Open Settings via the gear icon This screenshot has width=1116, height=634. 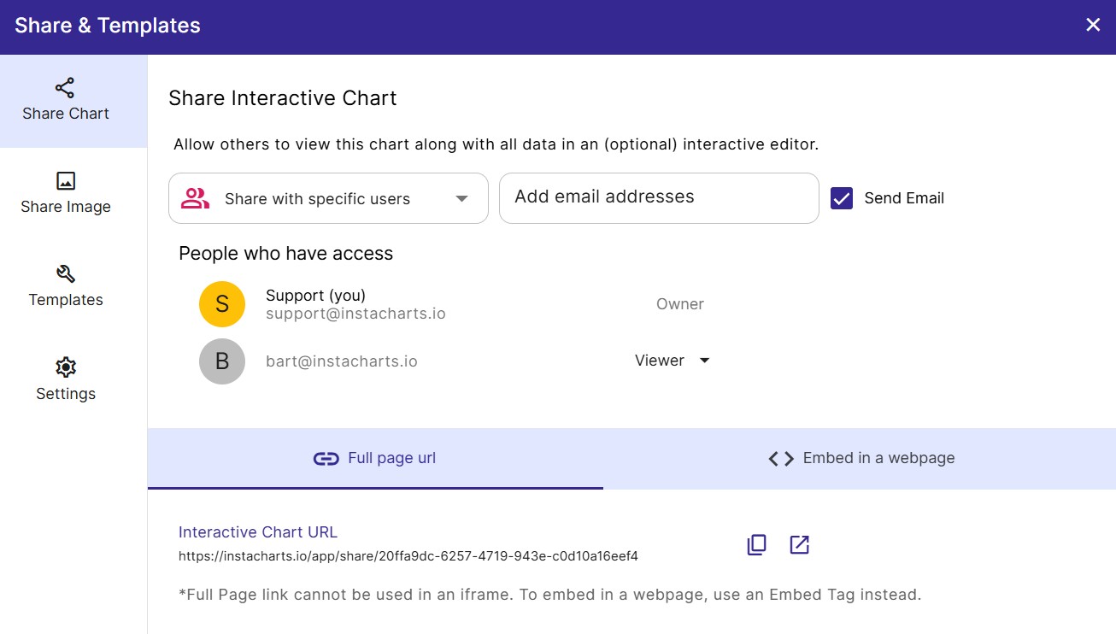pos(66,367)
